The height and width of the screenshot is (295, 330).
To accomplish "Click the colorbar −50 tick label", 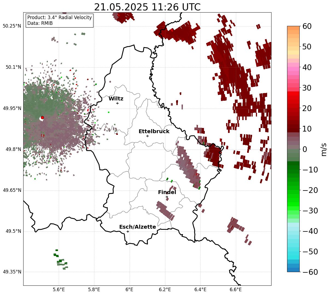I will click(310, 252).
